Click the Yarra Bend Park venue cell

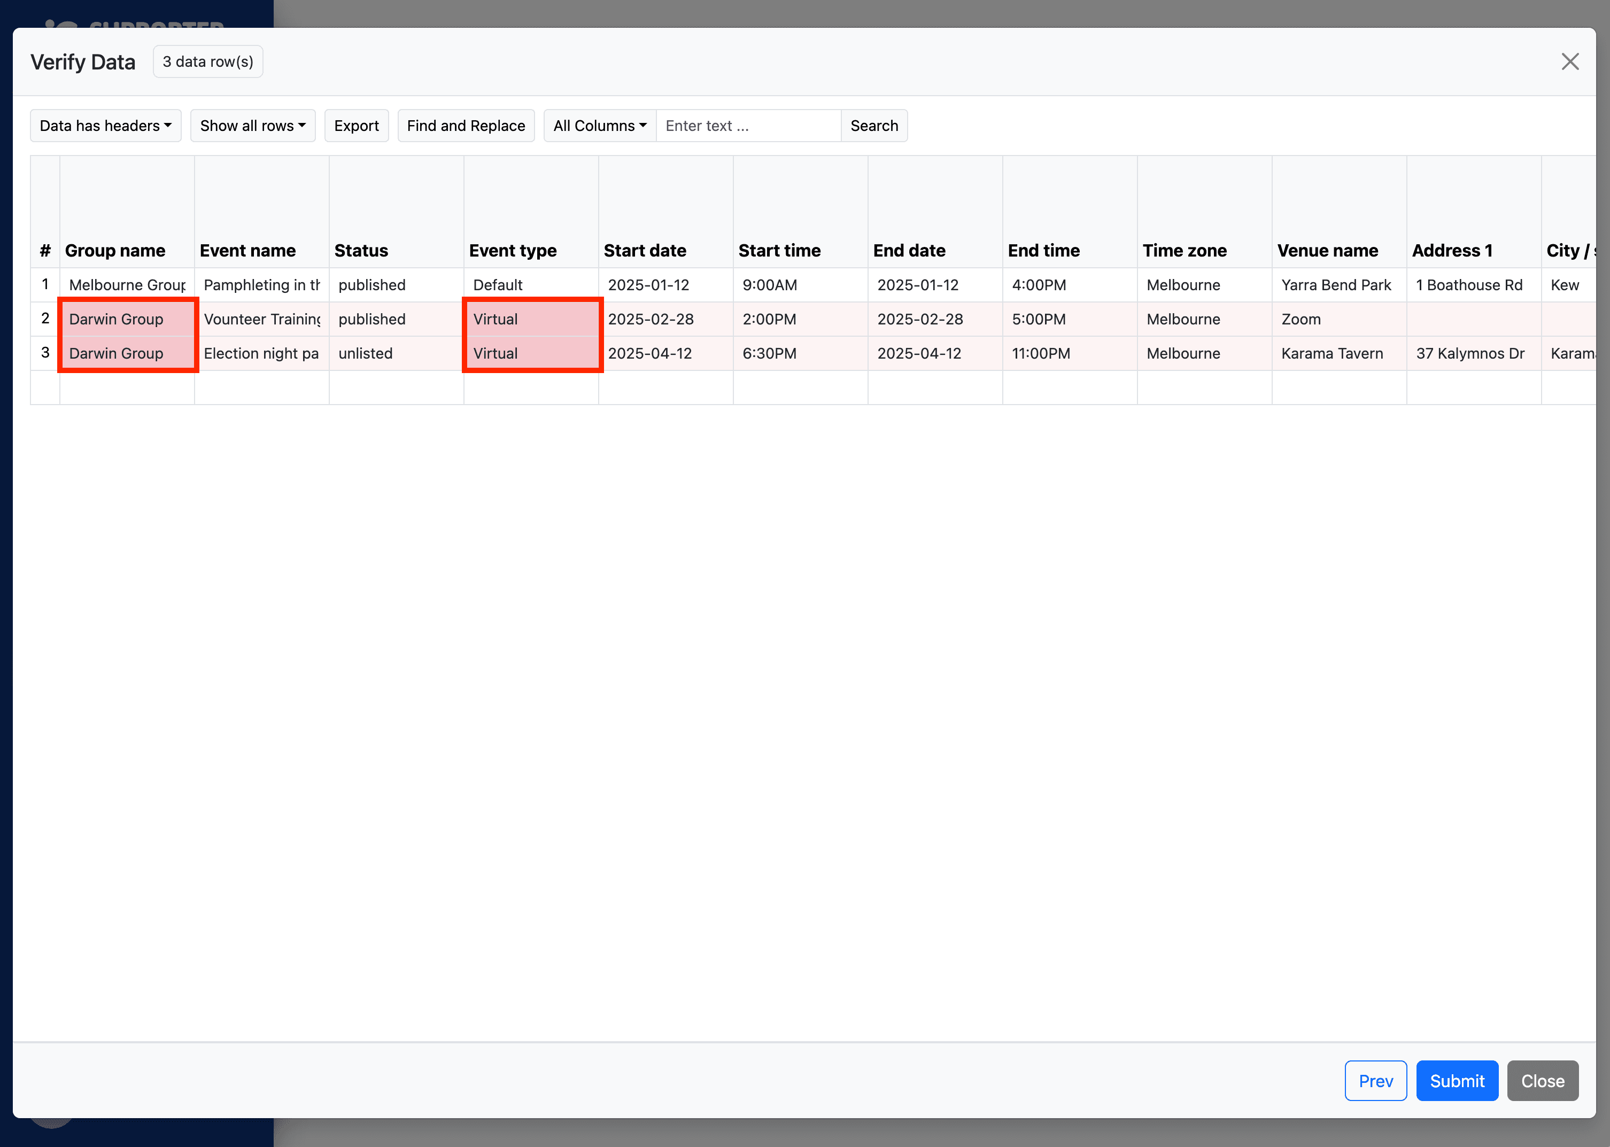[1336, 285]
